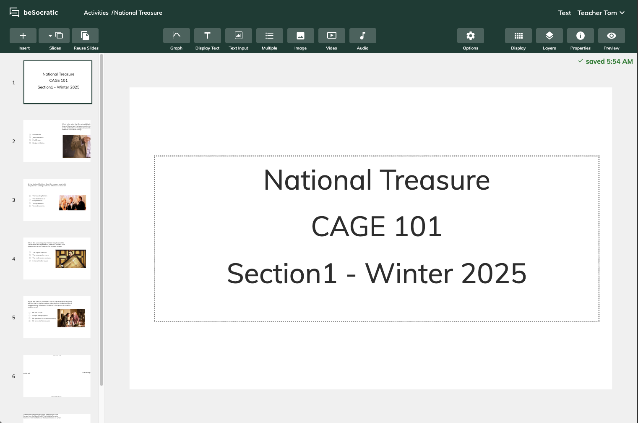Viewport: 638px width, 423px height.
Task: Insert a Display Text element
Action: tap(208, 36)
